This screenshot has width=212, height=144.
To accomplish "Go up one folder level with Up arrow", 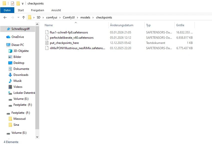I will [24, 17].
